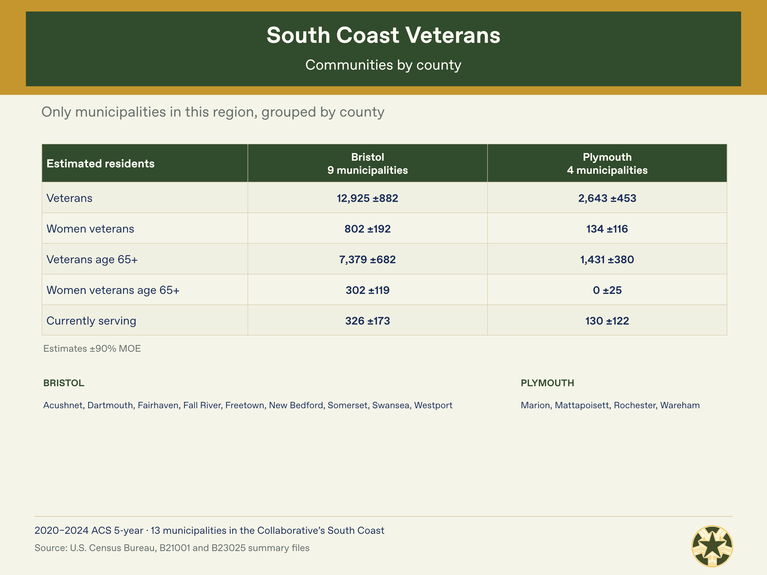Viewport: 767px width, 575px height.
Task: Click the 'Estimates ±90% MOE' note
Action: 92,348
